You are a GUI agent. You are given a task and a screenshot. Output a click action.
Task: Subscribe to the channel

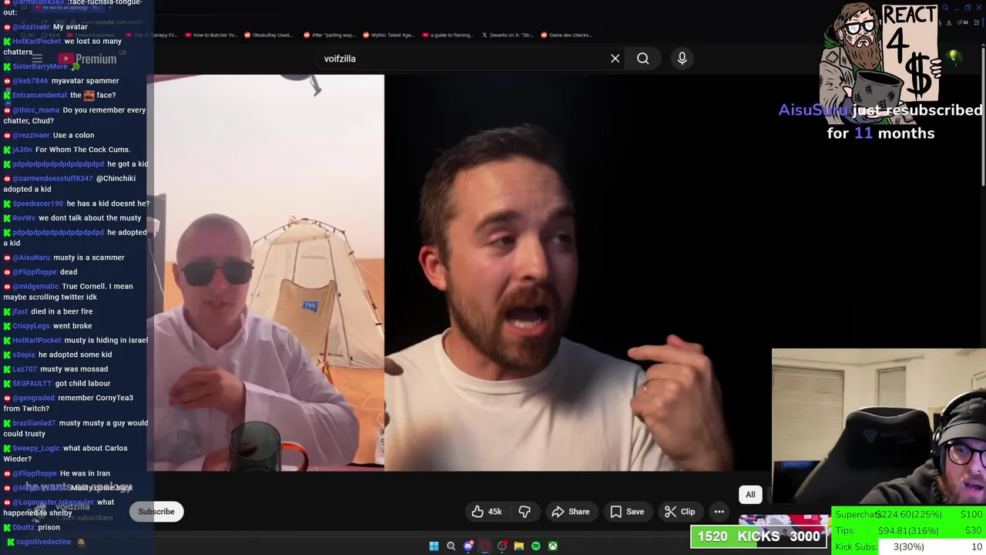click(x=156, y=511)
